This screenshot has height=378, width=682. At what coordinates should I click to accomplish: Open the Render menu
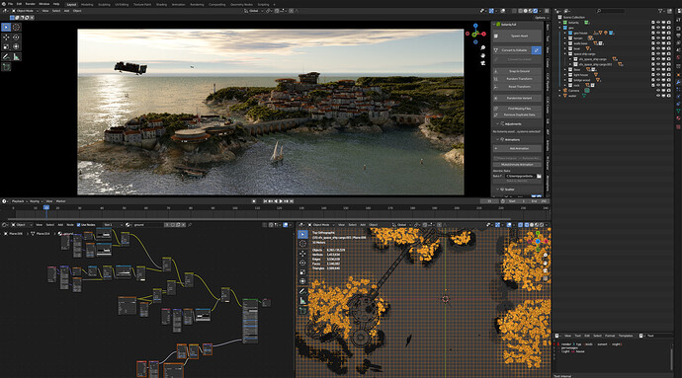[30, 4]
